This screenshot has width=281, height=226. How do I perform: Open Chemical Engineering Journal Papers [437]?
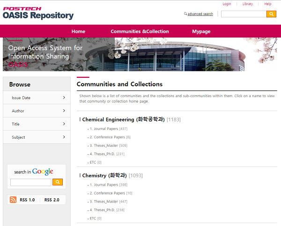tap(109, 129)
